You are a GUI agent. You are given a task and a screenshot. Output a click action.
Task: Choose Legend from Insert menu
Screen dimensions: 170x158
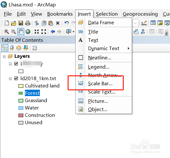click(x=104, y=67)
